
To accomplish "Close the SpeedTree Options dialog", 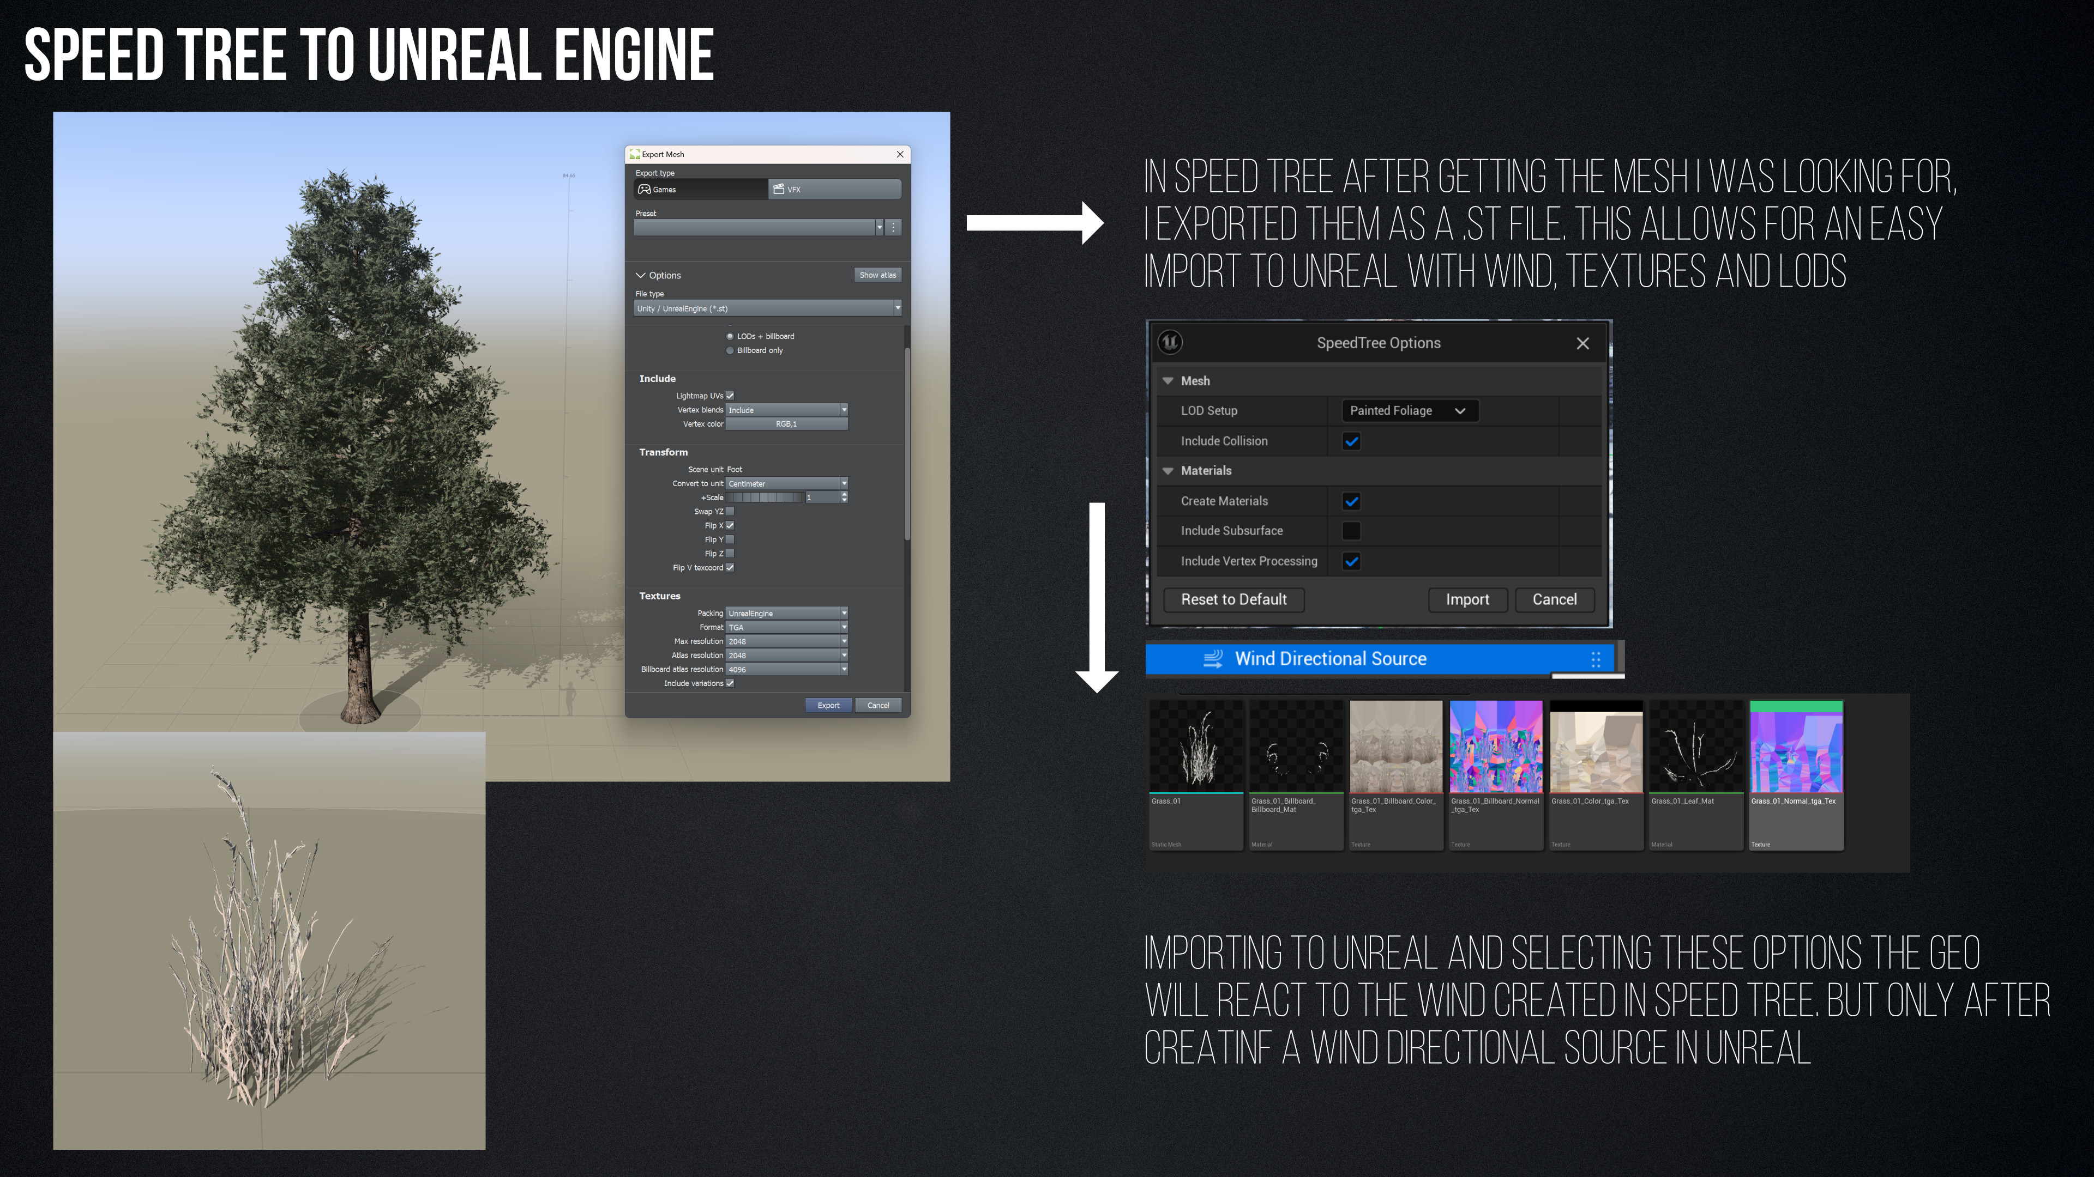I will [x=1582, y=343].
